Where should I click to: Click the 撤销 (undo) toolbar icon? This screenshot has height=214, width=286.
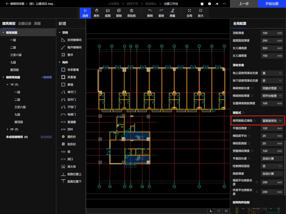coord(150,13)
